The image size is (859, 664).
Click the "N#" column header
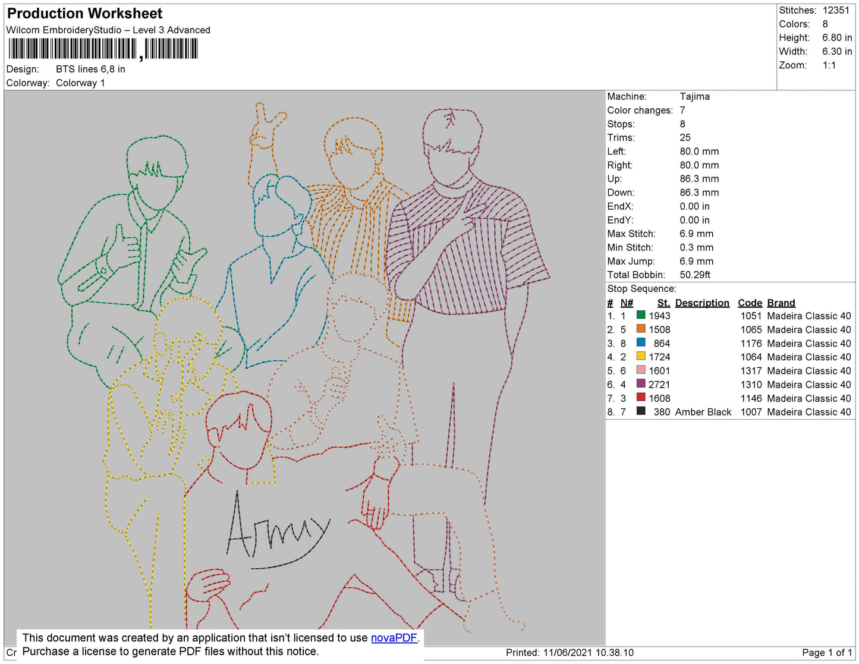coord(627,303)
